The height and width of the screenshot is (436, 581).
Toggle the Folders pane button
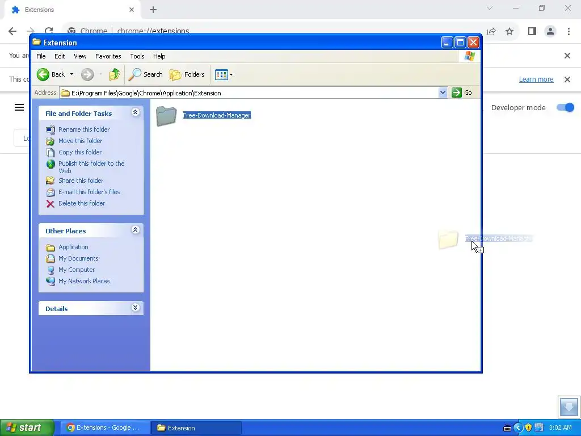187,74
